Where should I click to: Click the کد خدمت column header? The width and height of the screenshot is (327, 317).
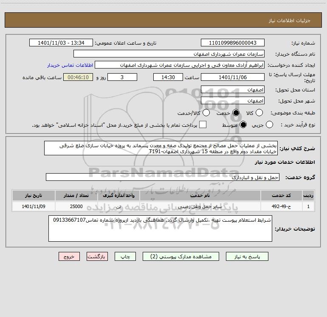click(281, 195)
